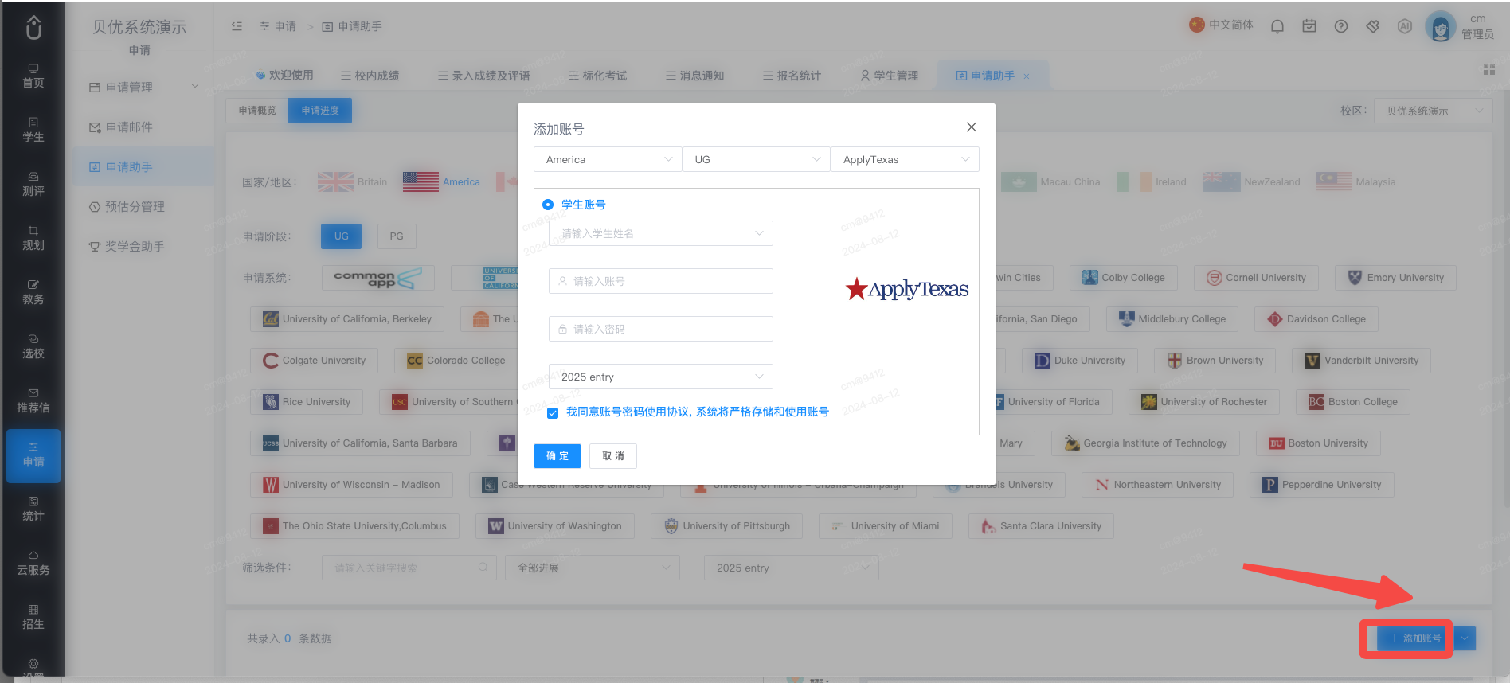Open the 统计 statistics sidebar icon
The image size is (1510, 683).
coord(33,509)
